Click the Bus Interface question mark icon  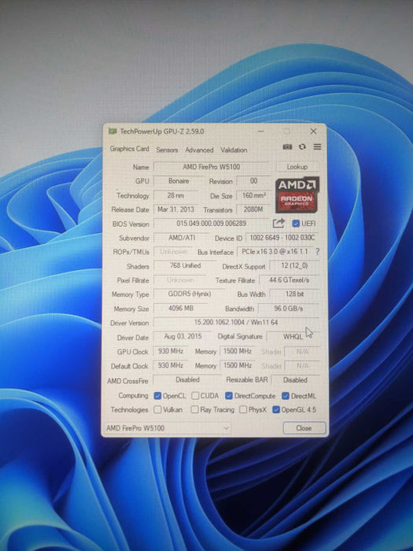coord(318,252)
